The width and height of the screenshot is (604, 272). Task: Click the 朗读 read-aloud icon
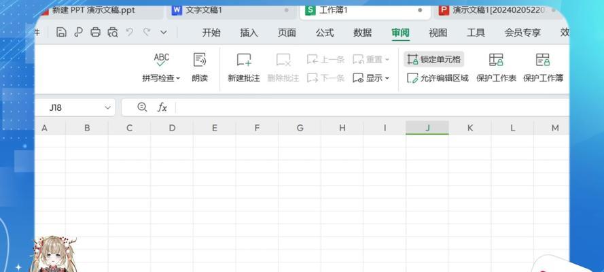[x=200, y=60]
